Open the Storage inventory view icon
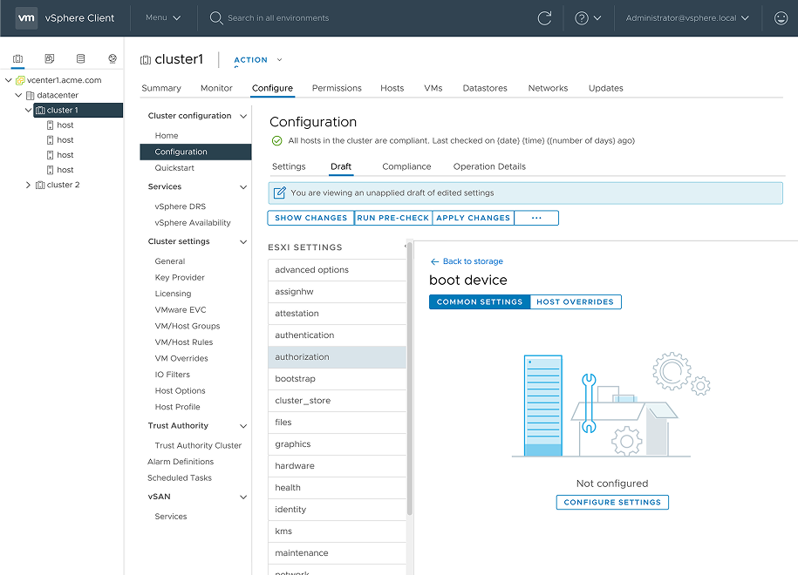Screen dimensions: 798x575 click(x=81, y=59)
